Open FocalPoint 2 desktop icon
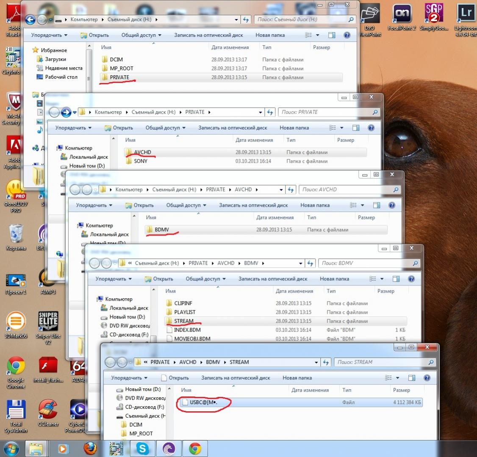Screen dimensions: 477x457 [402, 15]
